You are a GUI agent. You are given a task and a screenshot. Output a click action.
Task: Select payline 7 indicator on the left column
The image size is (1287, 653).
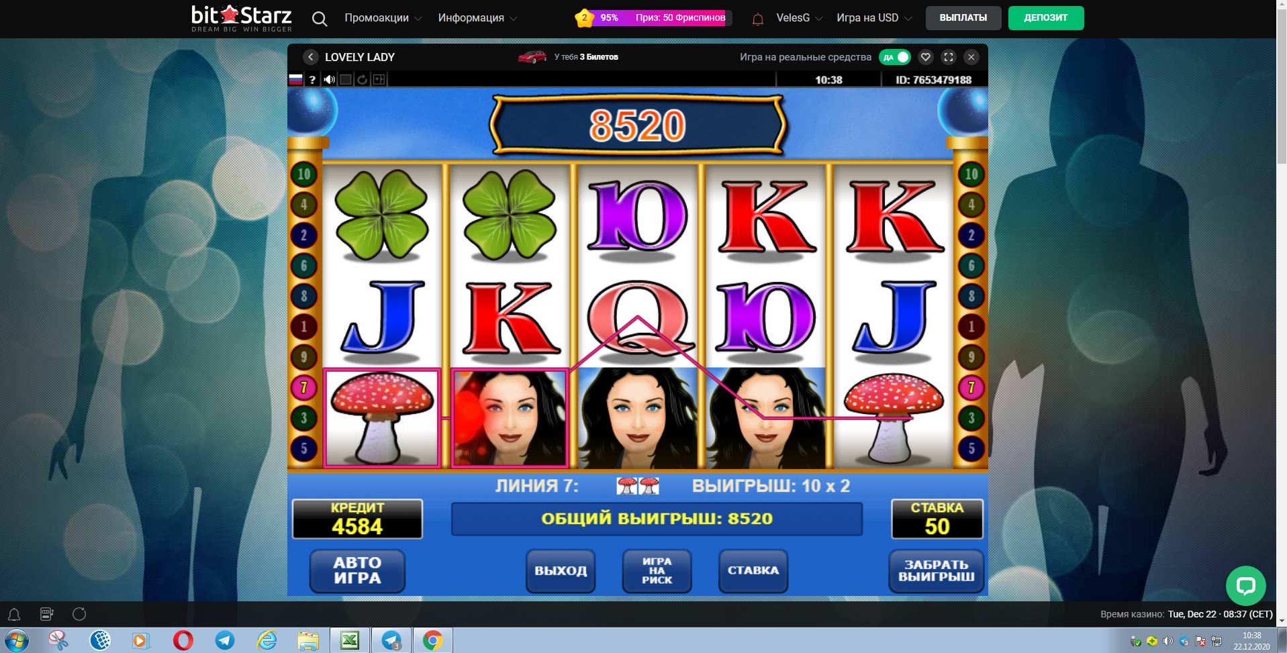point(303,387)
